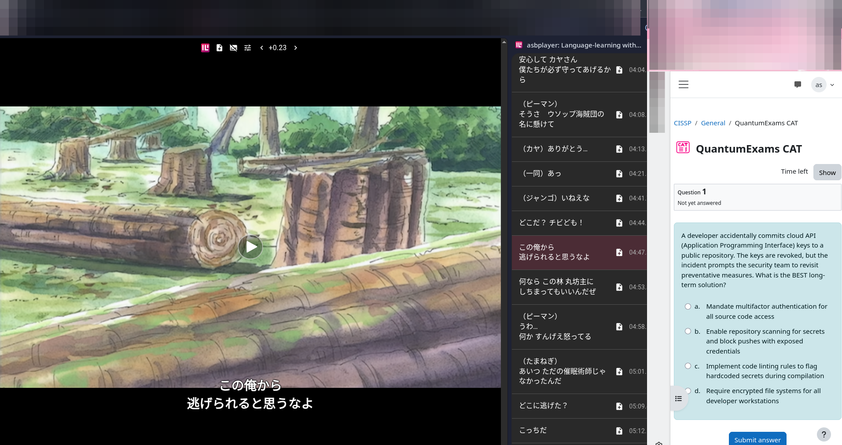
Task: Show the time left
Action: pos(827,172)
